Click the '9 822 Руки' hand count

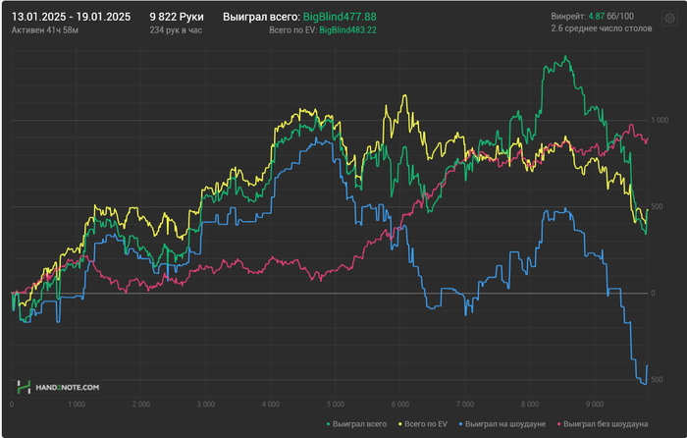point(177,17)
